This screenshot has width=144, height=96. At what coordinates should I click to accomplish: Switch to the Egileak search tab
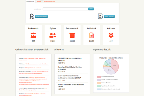click(x=39, y=2)
